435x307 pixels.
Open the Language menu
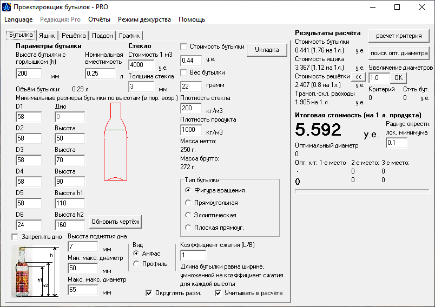[18, 19]
